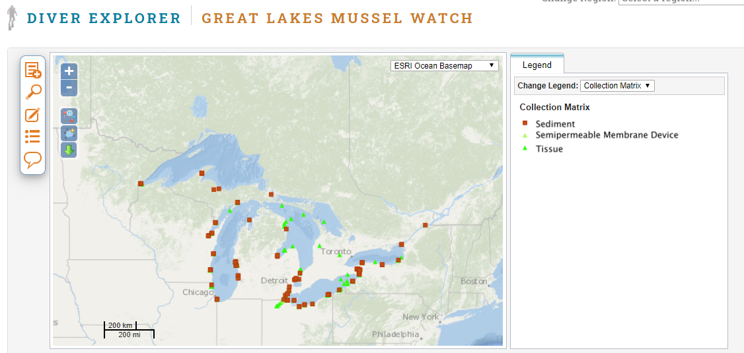
Task: Click the tissue triangle beside Toronto label
Action: click(x=339, y=255)
